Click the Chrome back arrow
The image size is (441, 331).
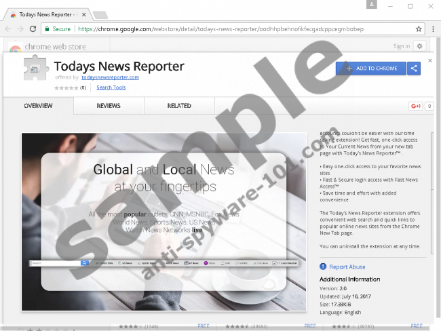[x=8, y=29]
